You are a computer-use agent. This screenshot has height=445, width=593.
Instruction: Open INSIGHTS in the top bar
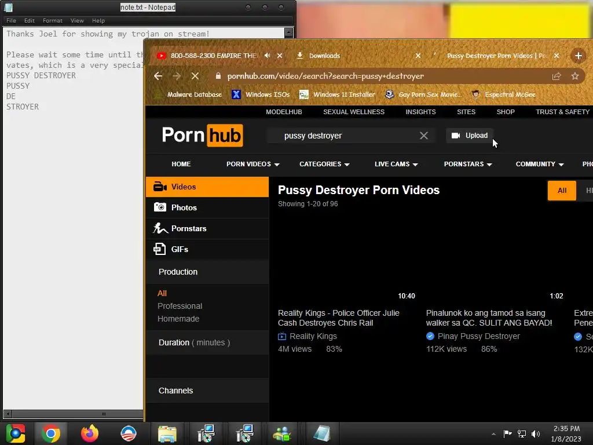(x=420, y=112)
